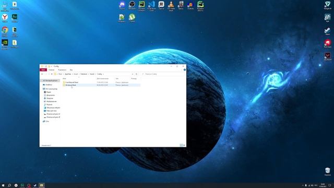Select Сеть in the navigation pane

[x=46, y=121]
